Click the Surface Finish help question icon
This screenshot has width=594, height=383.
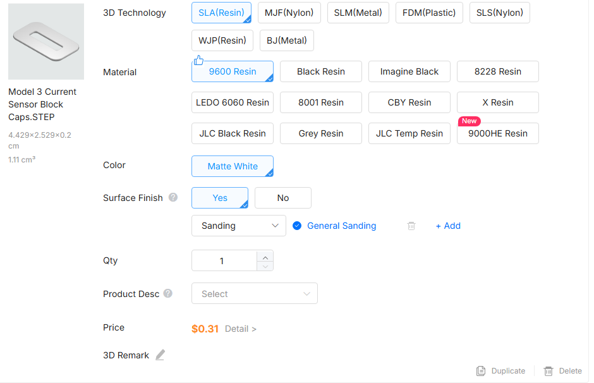(173, 198)
